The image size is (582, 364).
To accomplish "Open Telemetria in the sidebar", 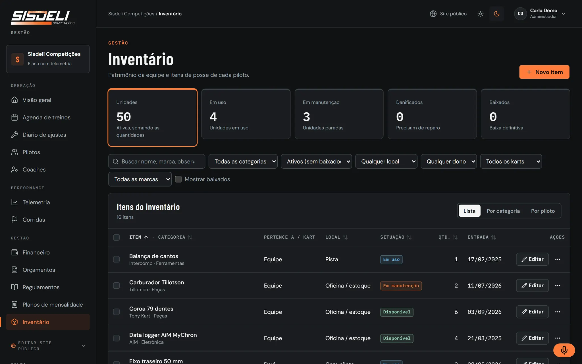I will tap(48, 202).
